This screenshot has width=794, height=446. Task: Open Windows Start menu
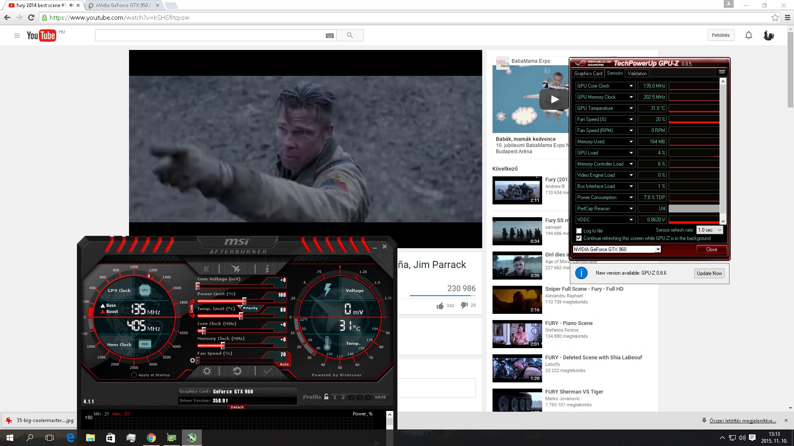pyautogui.click(x=10, y=438)
